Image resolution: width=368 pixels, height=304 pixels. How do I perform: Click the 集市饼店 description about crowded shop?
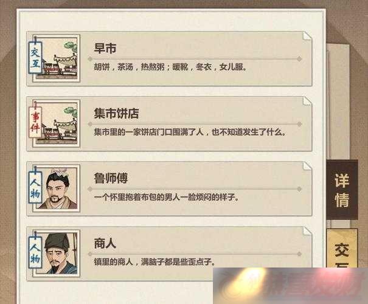click(190, 132)
